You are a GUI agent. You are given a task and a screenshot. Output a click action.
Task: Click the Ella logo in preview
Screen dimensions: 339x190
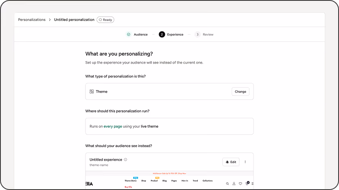tap(89, 184)
